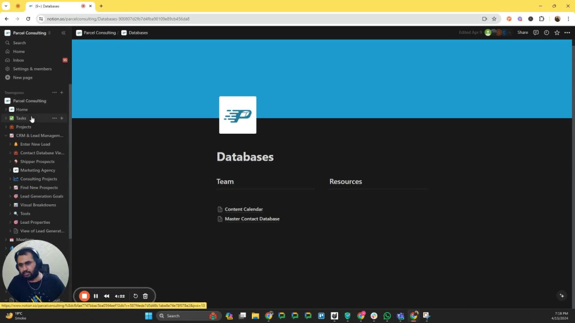The height and width of the screenshot is (323, 575).
Task: Open View of Lead Generation page
Action: 42,231
